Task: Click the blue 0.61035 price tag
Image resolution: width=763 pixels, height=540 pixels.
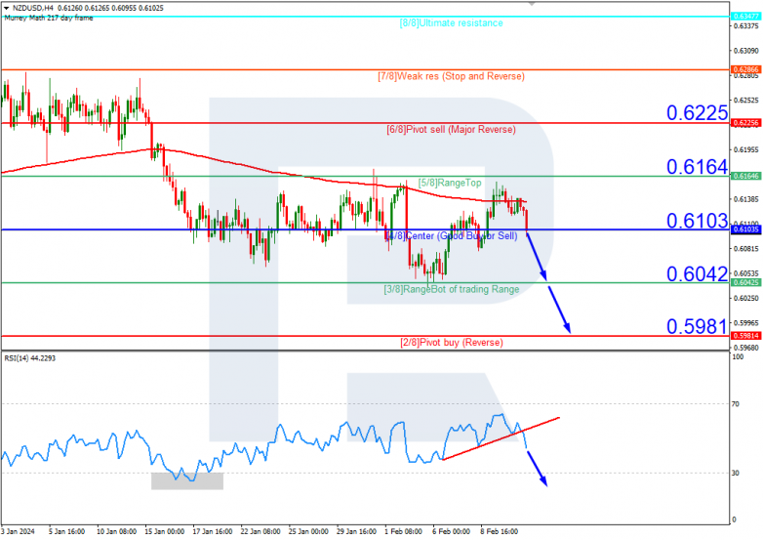Action: tap(746, 229)
